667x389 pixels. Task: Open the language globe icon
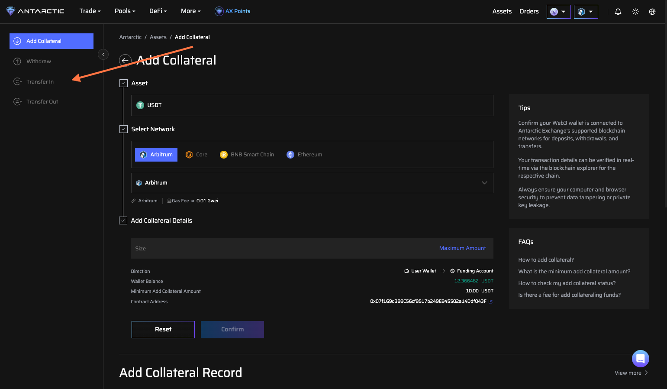pyautogui.click(x=652, y=12)
